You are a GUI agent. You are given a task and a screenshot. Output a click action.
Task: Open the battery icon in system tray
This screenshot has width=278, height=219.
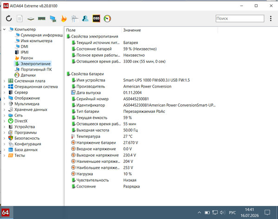[207, 213]
